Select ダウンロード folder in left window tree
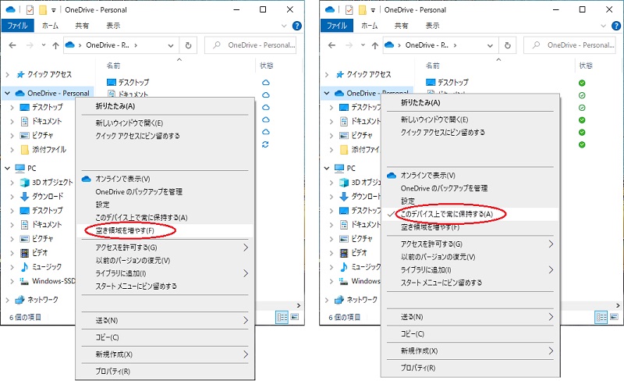Image resolution: width=624 pixels, height=381 pixels. tap(42, 196)
